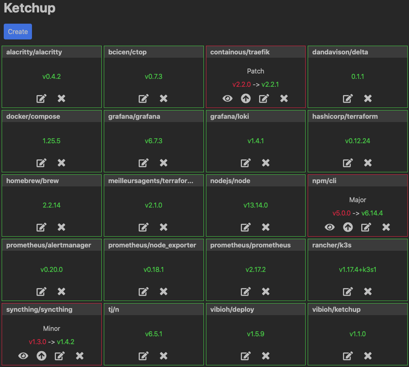Remove grafana/grafana with the X icon

coord(164,163)
